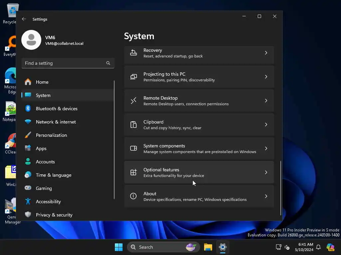Click the Privacy & security shield icon

pos(28,215)
